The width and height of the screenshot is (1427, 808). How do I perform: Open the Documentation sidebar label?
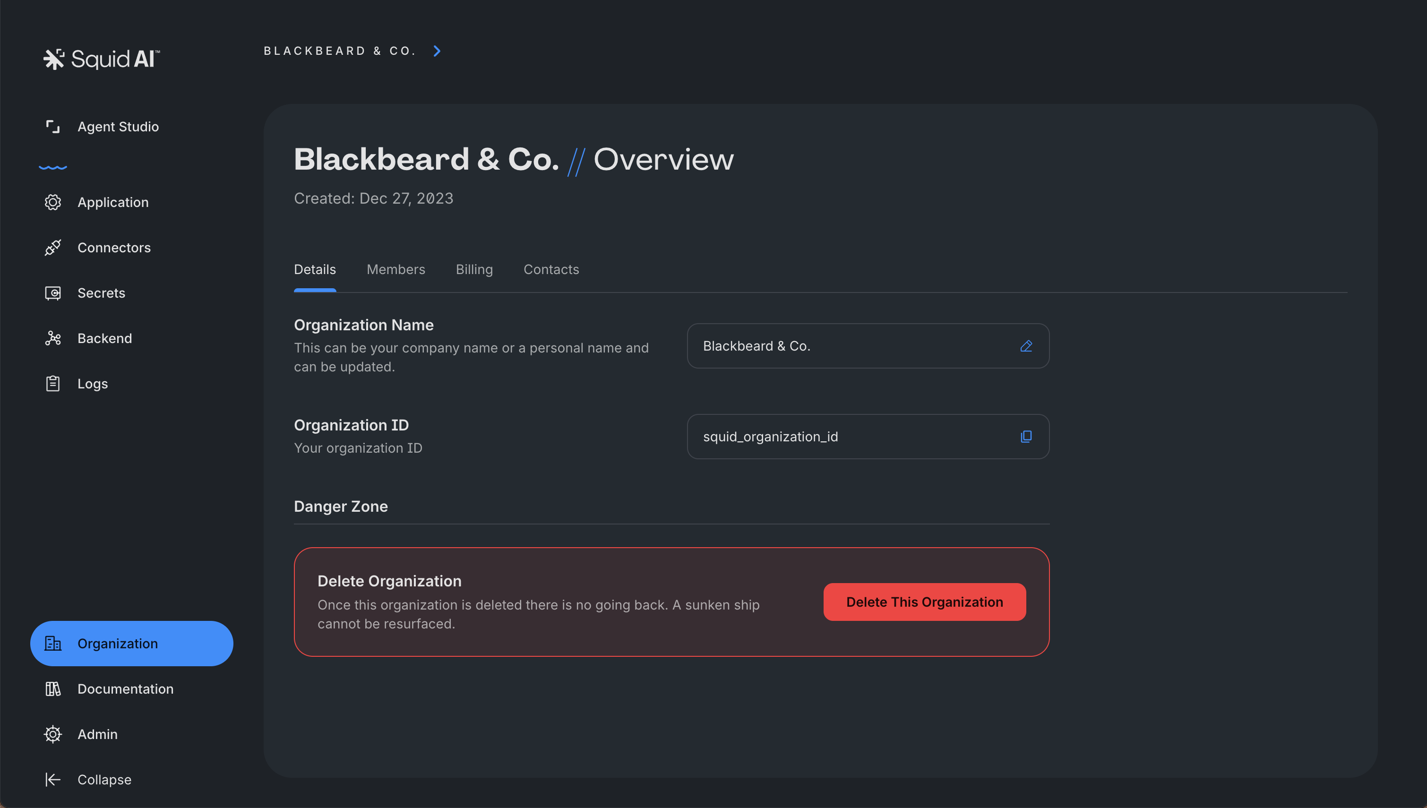(125, 688)
